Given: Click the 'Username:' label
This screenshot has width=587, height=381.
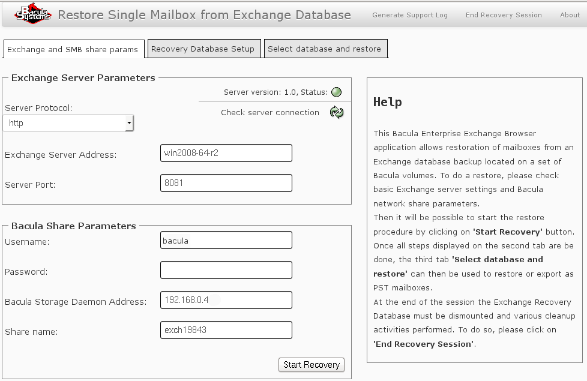Looking at the screenshot, I should pos(27,242).
